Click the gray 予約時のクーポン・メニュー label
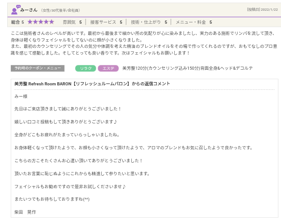Viewport: 281px width, 219px height. pyautogui.click(x=37, y=68)
